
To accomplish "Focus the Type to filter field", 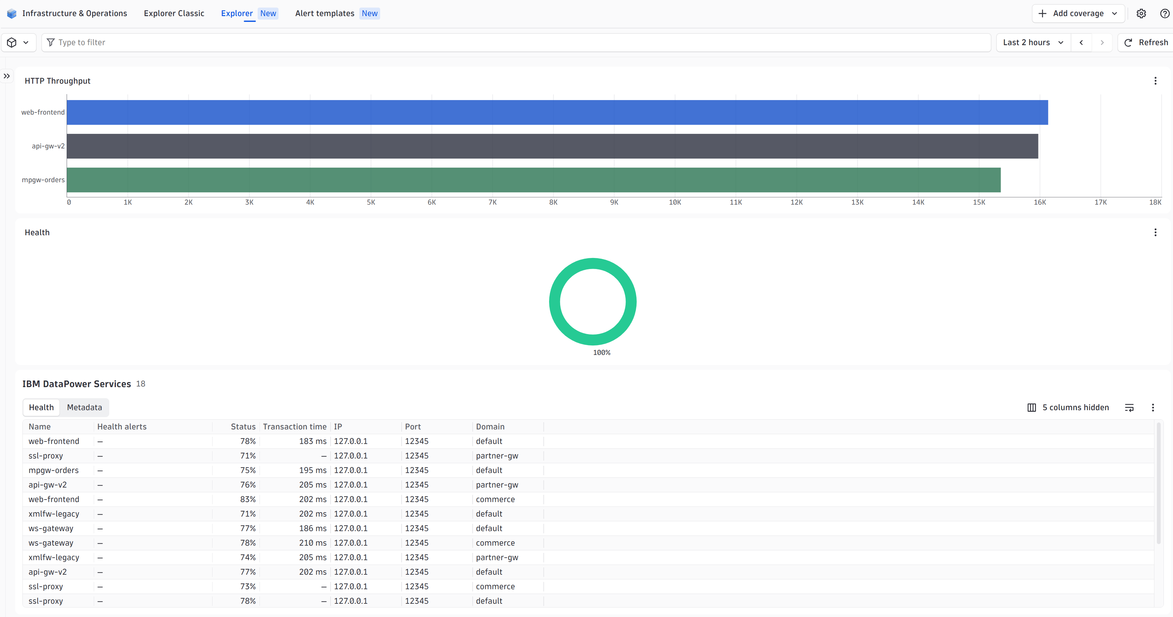I will coord(516,42).
